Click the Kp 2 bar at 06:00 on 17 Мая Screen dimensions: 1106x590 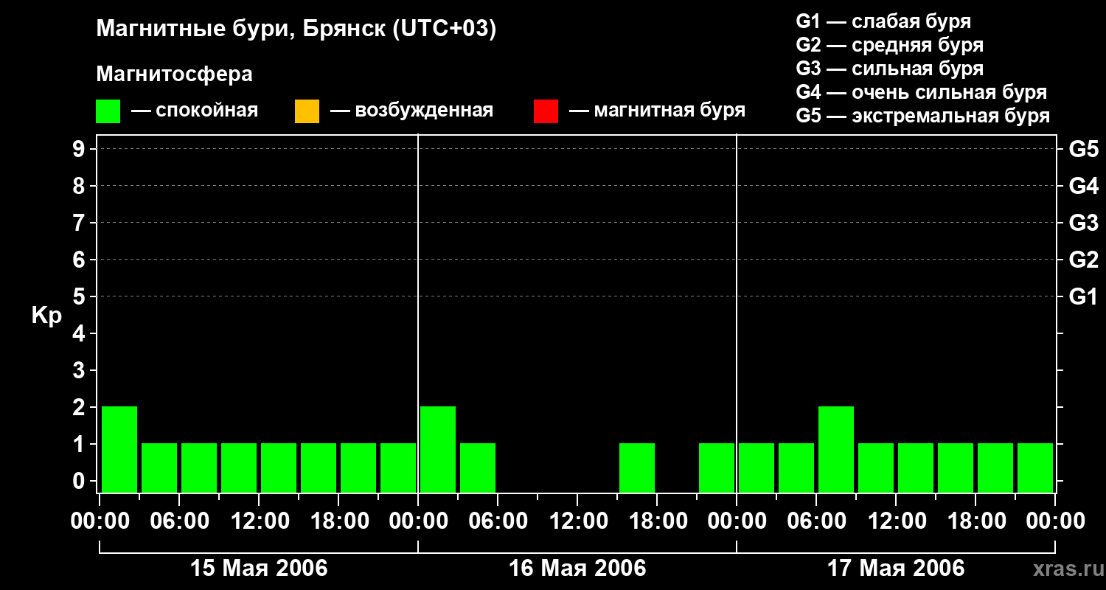point(836,449)
